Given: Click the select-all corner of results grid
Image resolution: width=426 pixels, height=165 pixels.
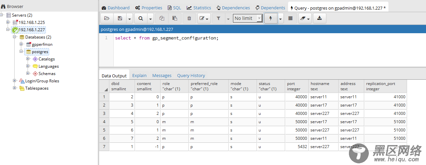Looking at the screenshot, I should coord(104,86).
